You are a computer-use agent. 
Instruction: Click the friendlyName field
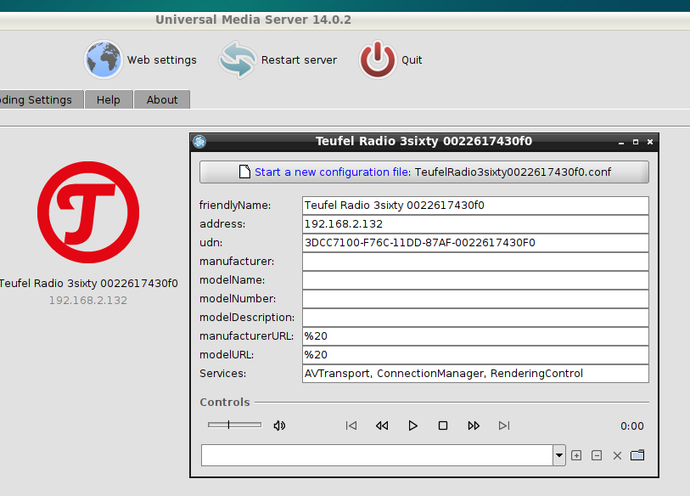(x=475, y=206)
